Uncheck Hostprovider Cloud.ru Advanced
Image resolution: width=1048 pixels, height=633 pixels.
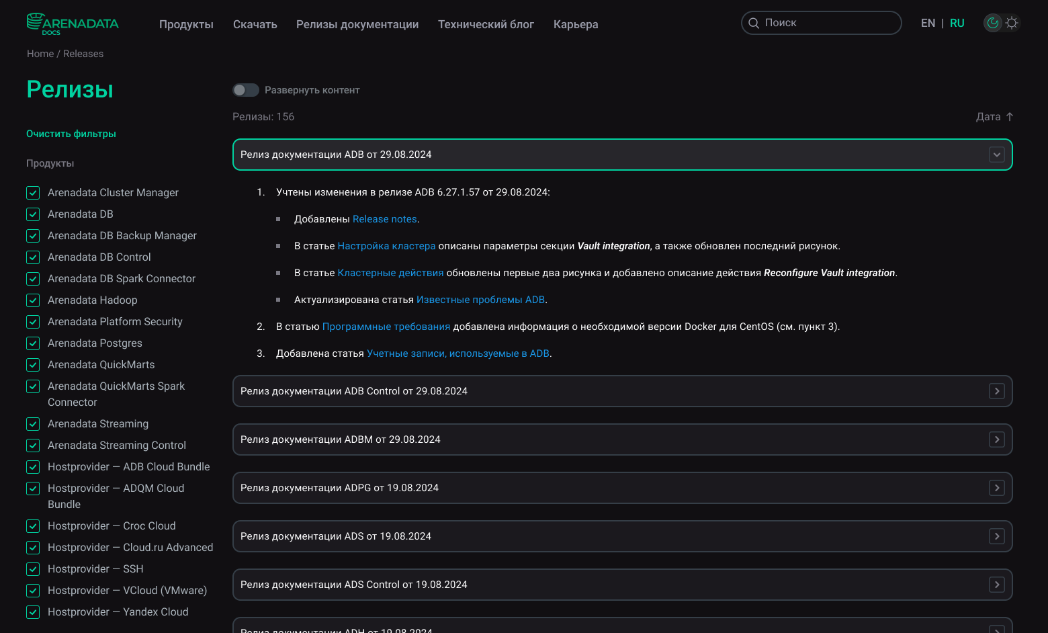pyautogui.click(x=33, y=548)
